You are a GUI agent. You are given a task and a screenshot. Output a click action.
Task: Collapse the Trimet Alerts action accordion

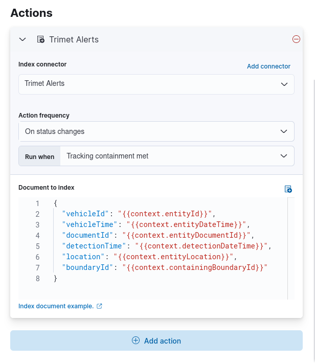(x=22, y=39)
